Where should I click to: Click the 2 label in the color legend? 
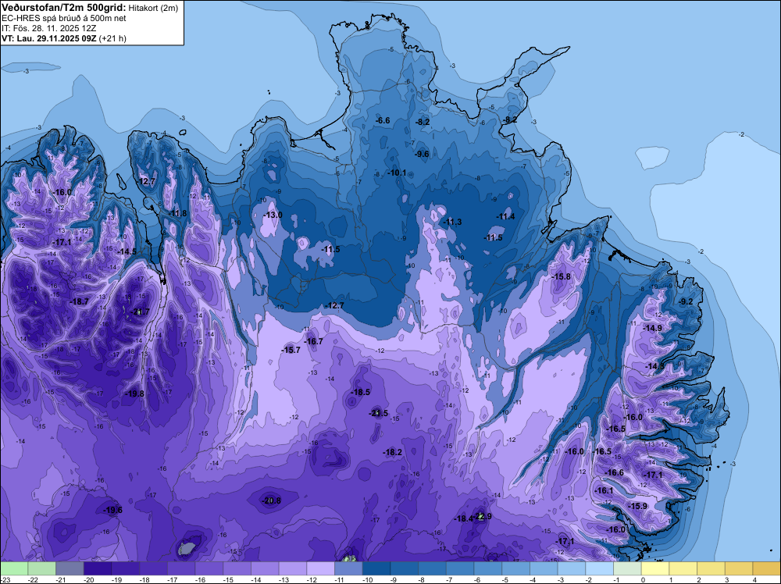(x=699, y=579)
